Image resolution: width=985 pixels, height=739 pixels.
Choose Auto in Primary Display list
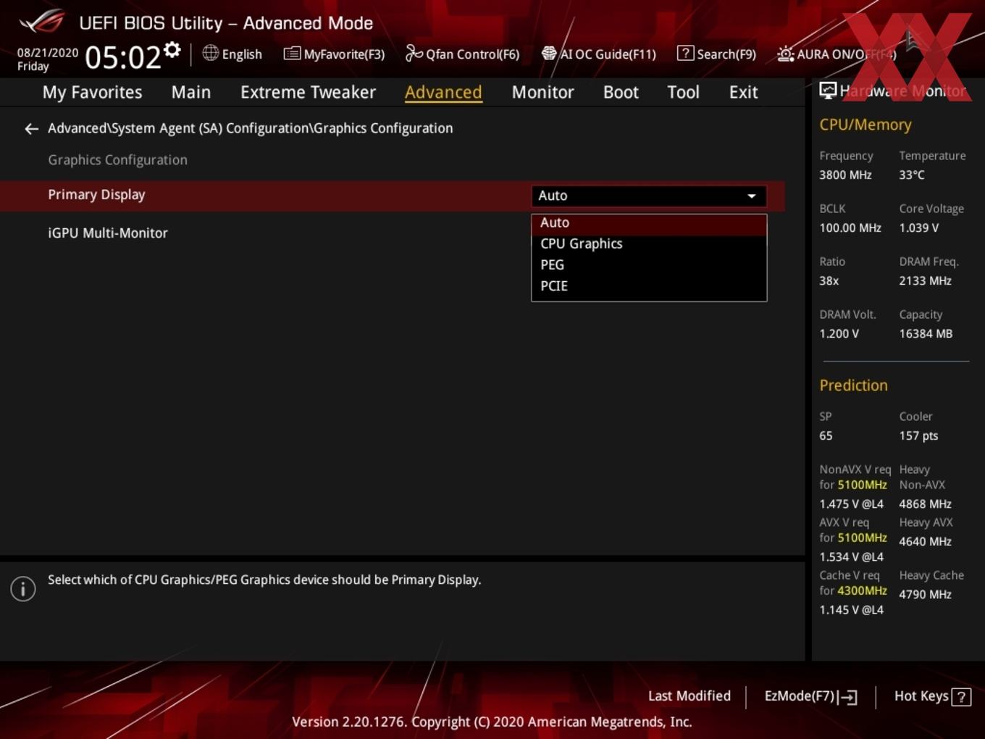tap(649, 223)
